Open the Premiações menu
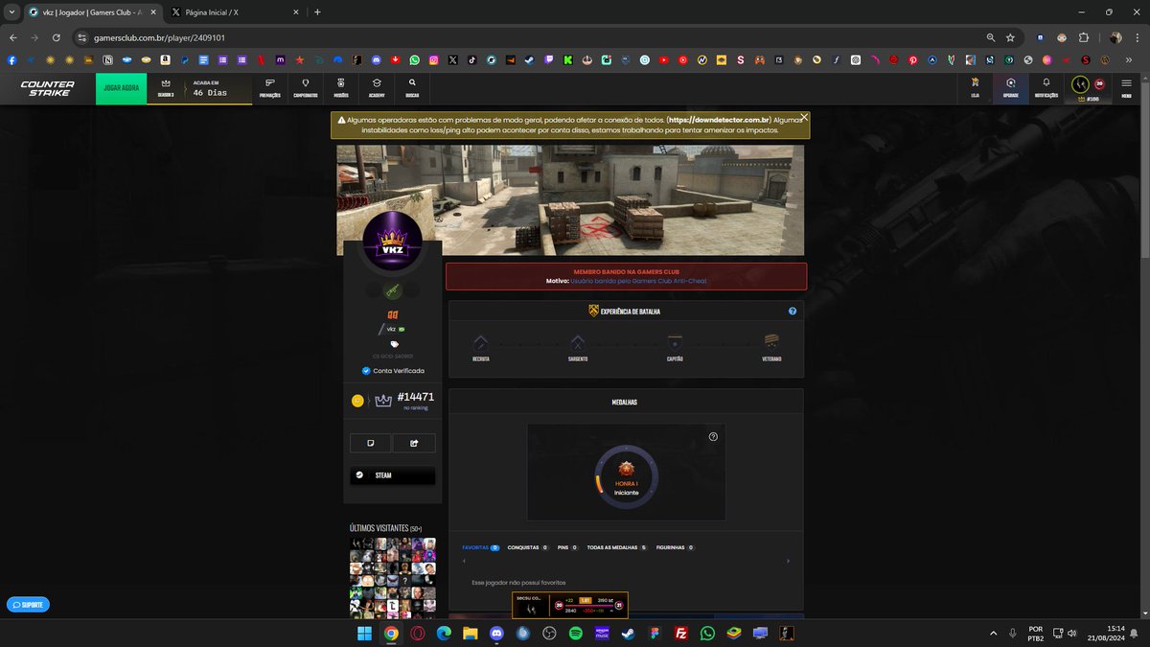Viewport: 1150px width, 647px height. click(x=270, y=88)
